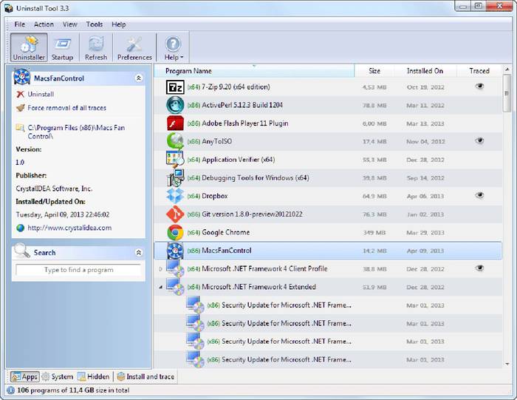Screen dimensions: 517x400
Task: Select the Dropbox program icon
Action: pos(175,196)
